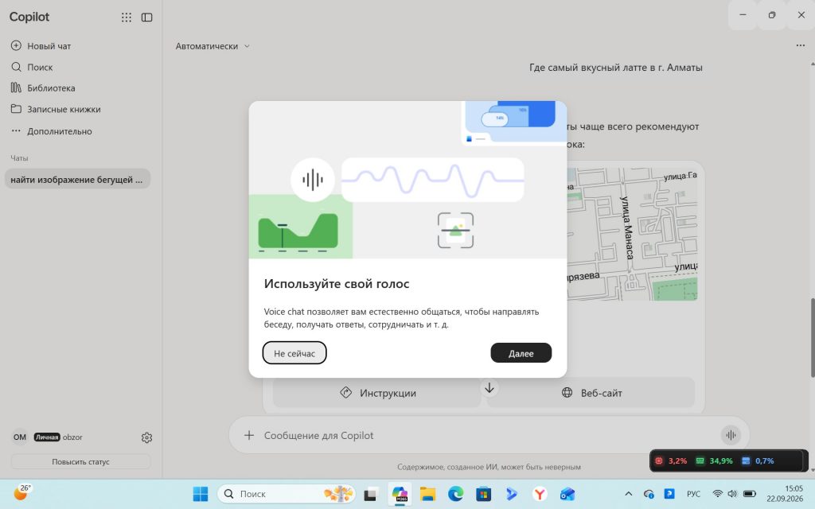The width and height of the screenshot is (815, 509).
Task: Open the Wi-Fi network tray icon
Action: coord(717,493)
